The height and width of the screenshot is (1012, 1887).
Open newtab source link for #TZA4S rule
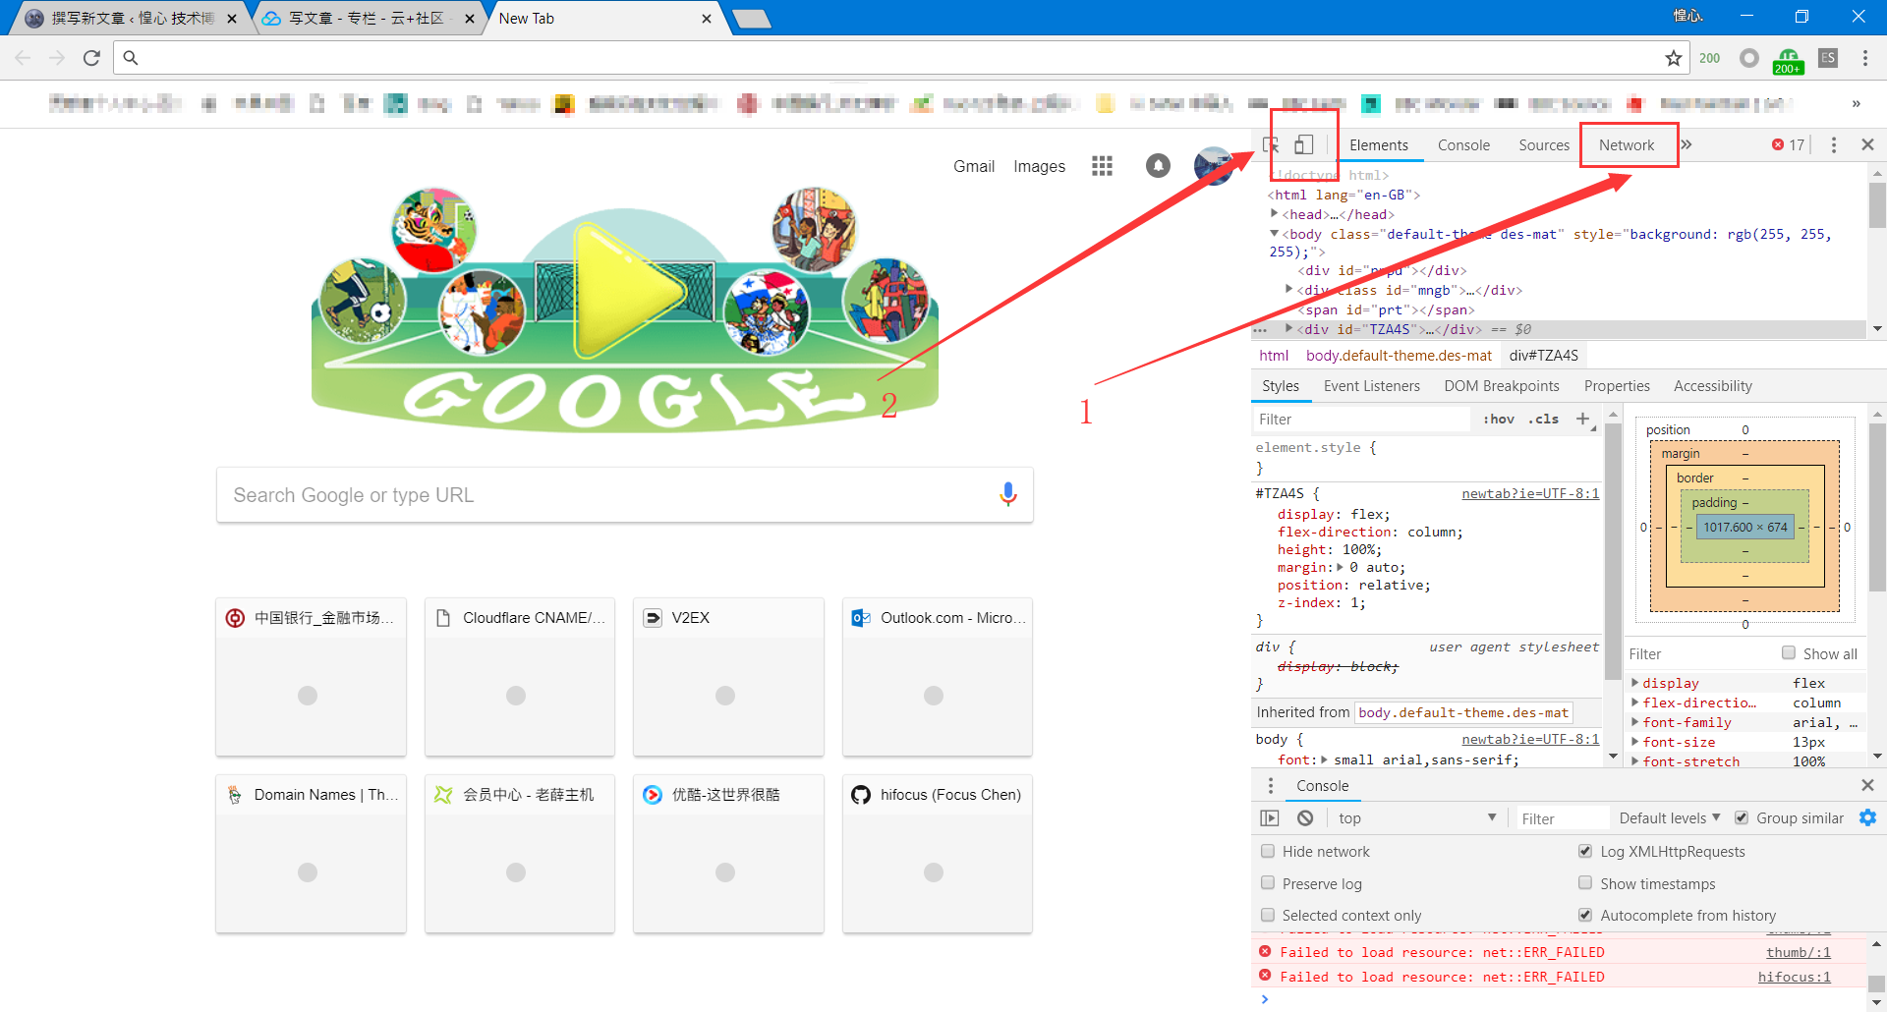point(1530,493)
